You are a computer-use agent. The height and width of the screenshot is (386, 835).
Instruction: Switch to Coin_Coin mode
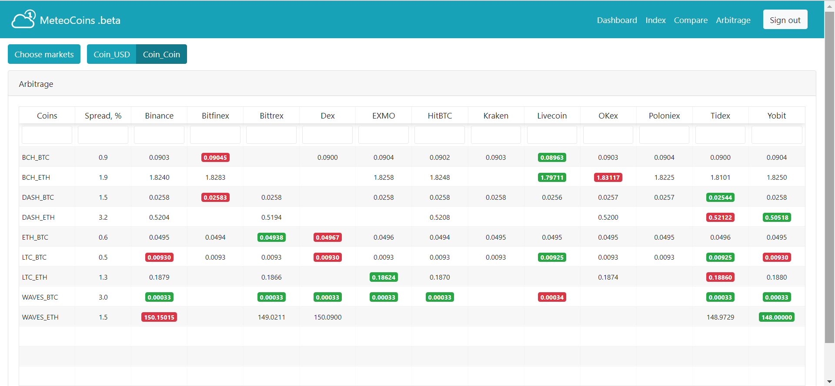161,54
